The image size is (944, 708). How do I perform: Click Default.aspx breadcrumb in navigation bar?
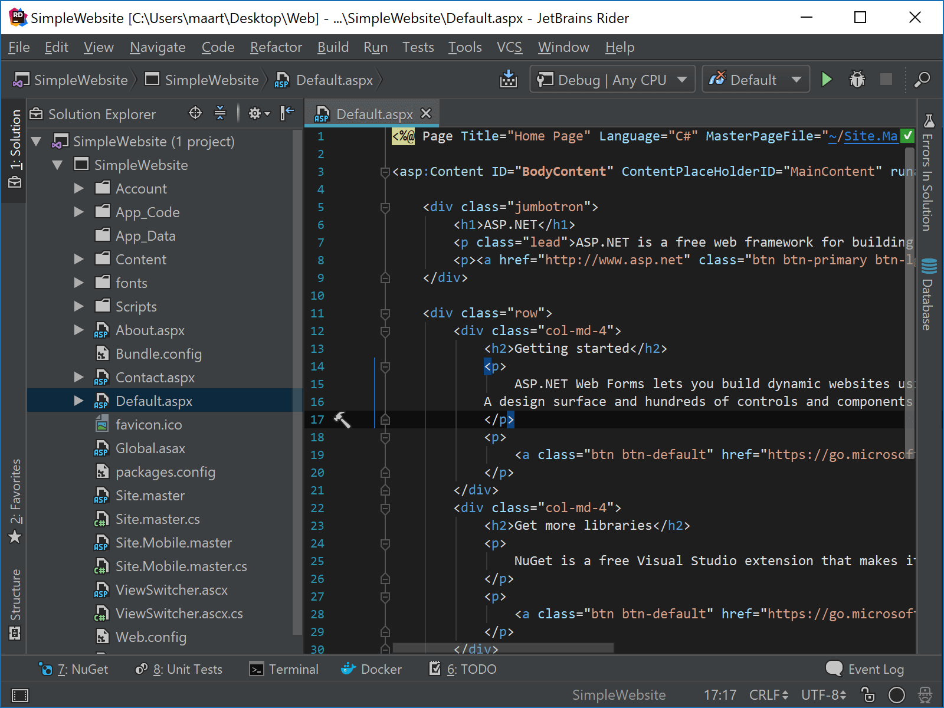click(324, 80)
